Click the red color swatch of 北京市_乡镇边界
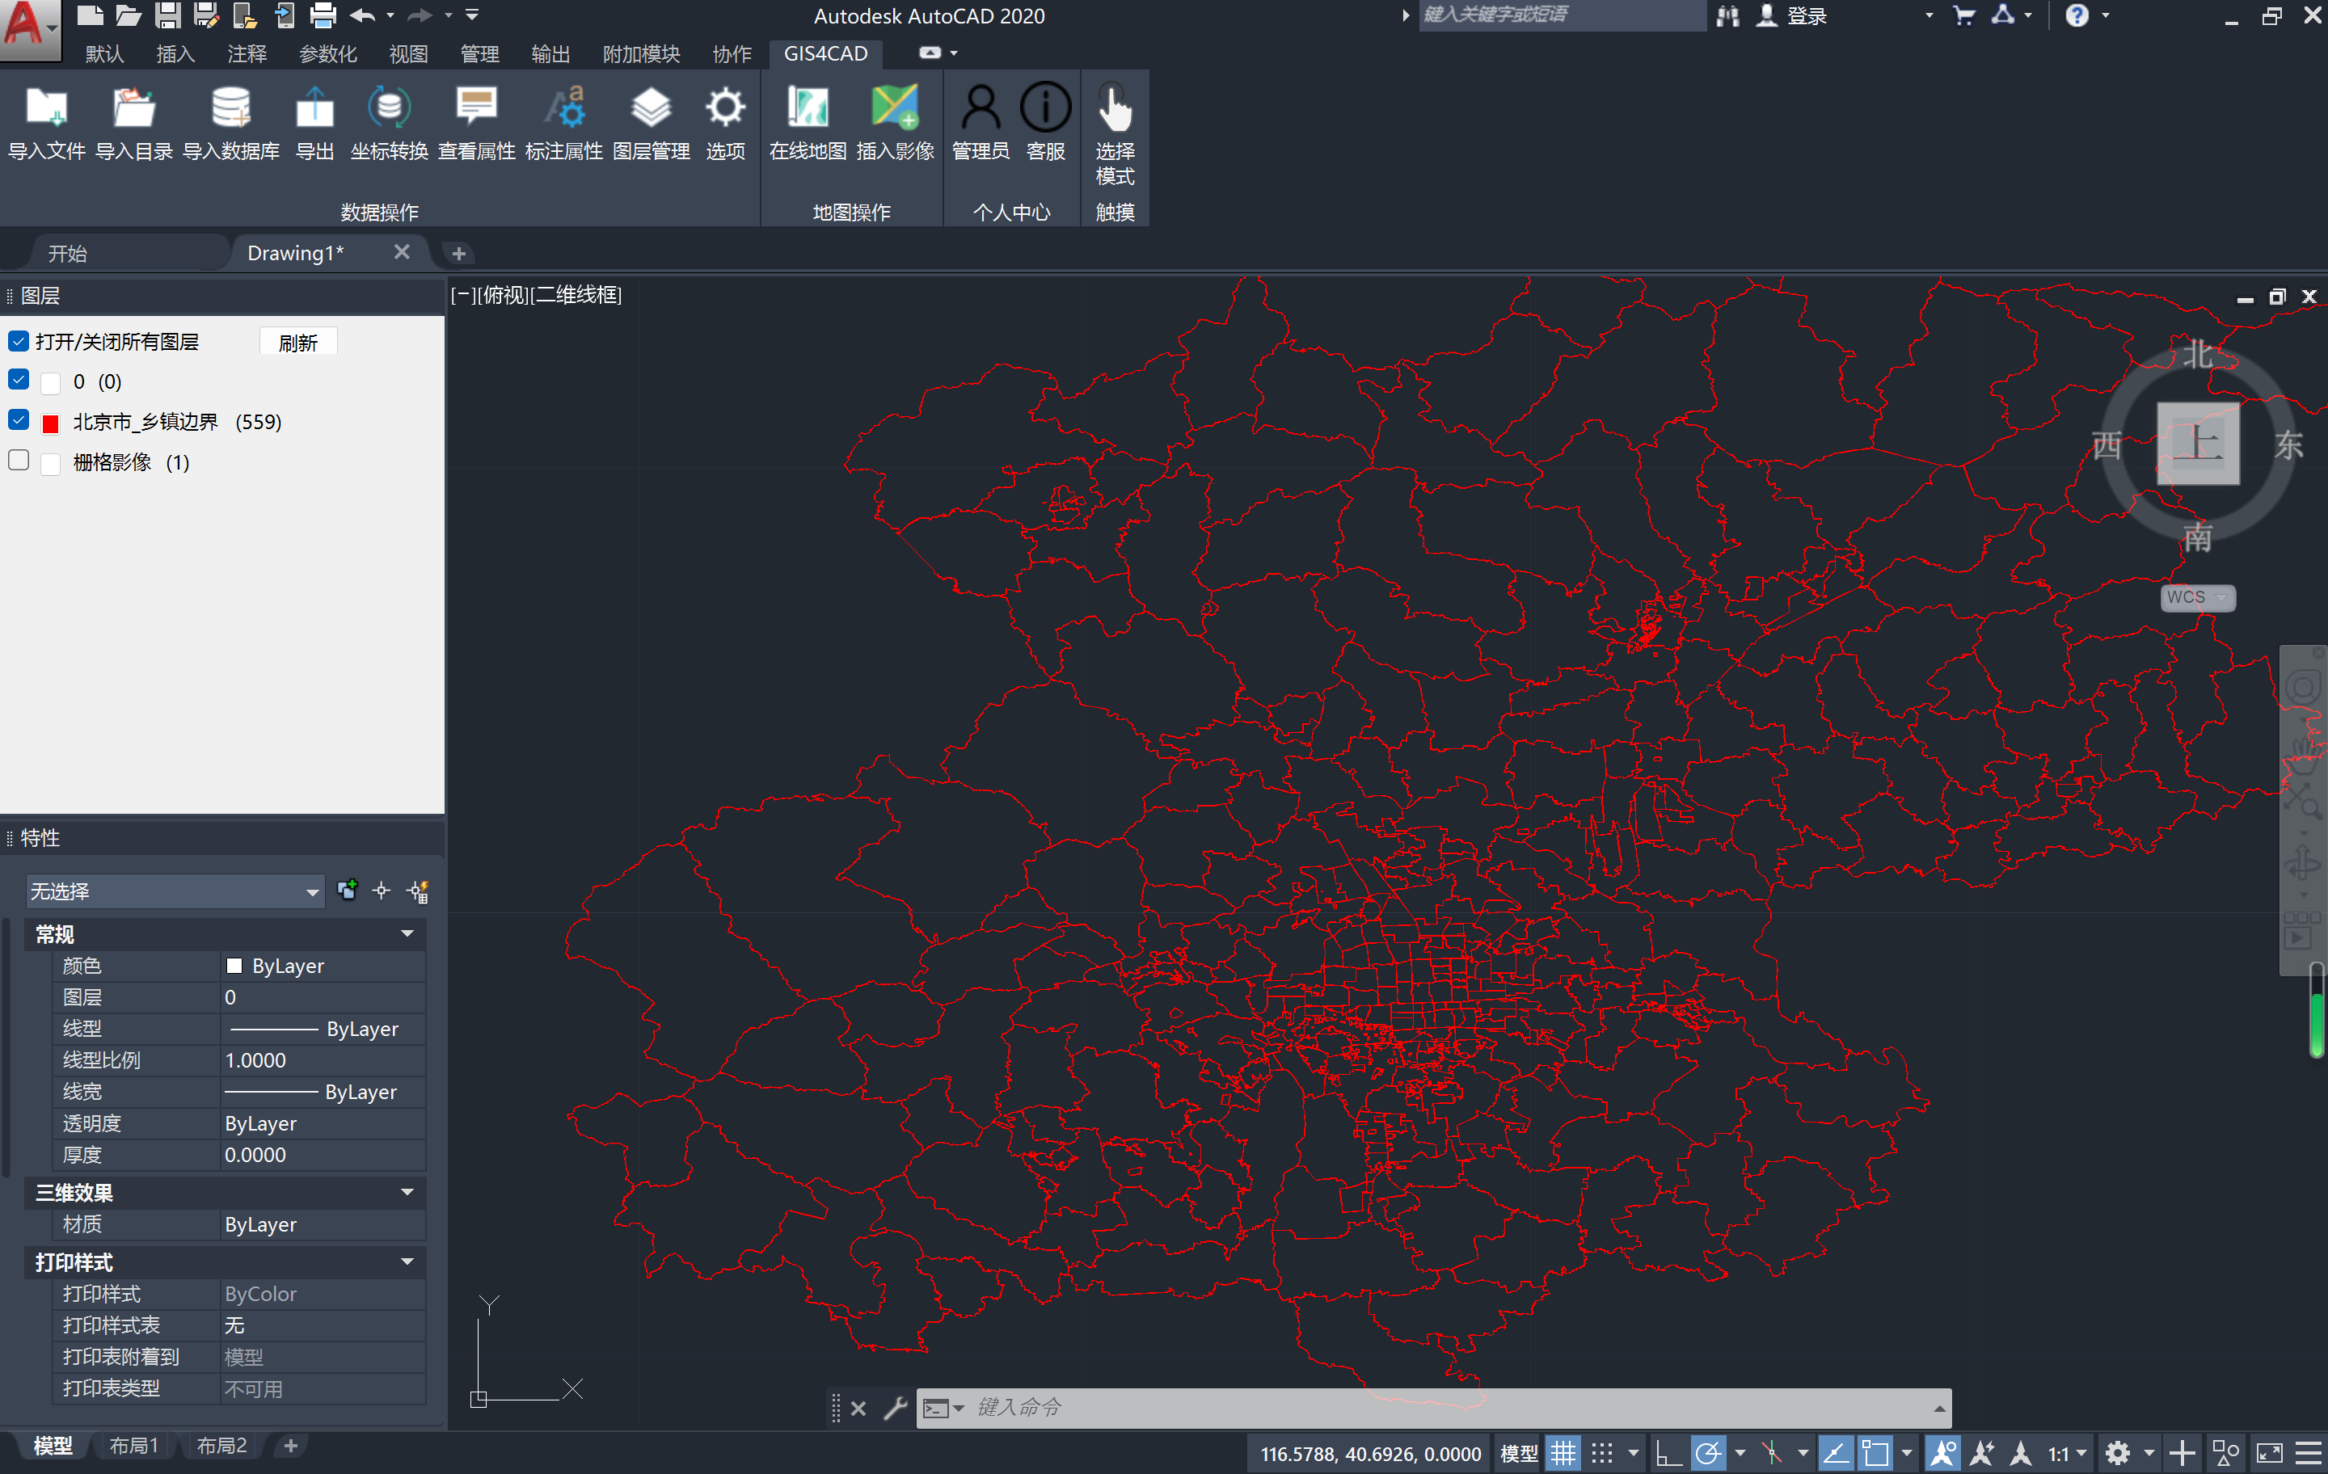Image resolution: width=2328 pixels, height=1474 pixels. point(51,423)
